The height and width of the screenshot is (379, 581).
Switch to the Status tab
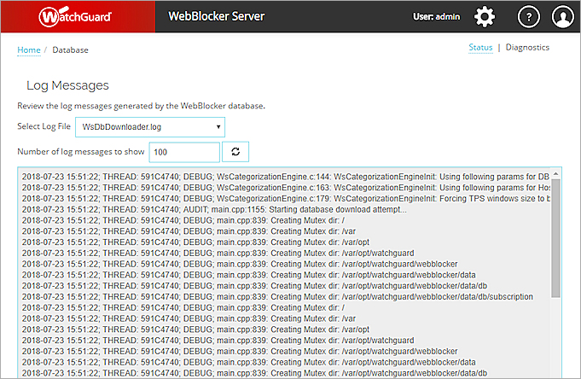point(480,48)
